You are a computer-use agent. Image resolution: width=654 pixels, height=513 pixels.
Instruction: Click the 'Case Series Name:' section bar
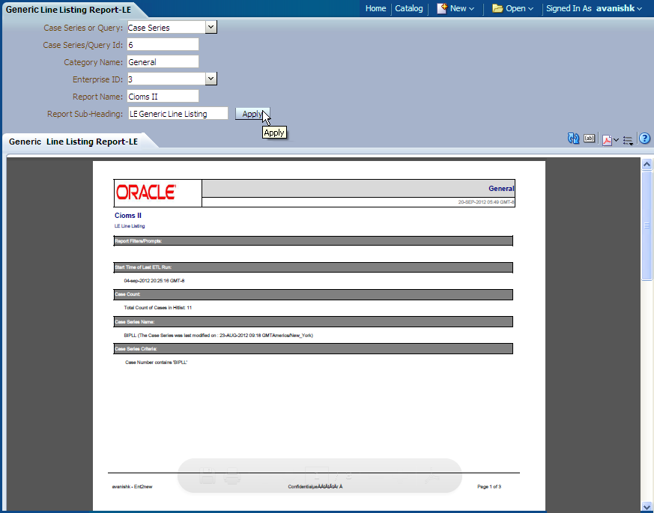point(313,321)
